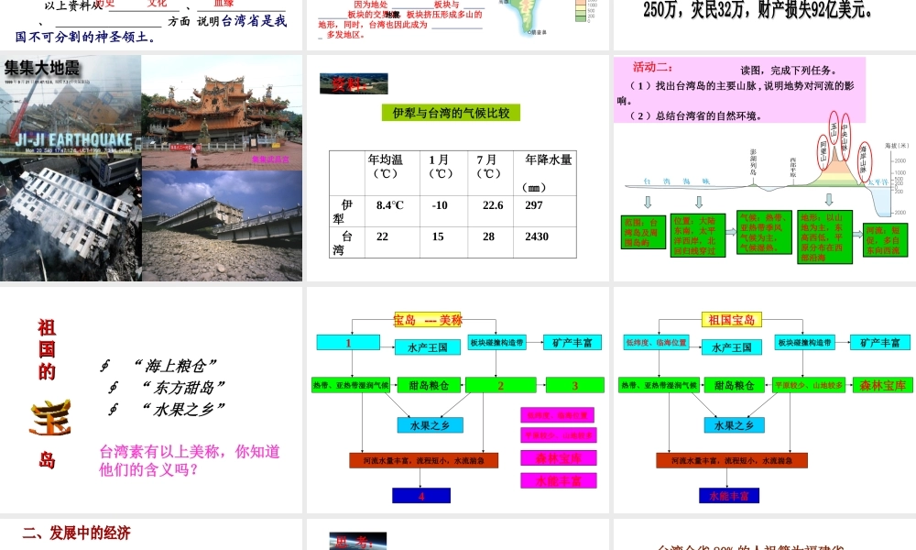
Task: Select the 集集大地震 earthquake slide thumbnail
Action: click(x=151, y=169)
